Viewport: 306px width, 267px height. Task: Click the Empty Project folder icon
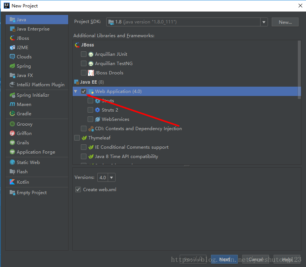12,193
